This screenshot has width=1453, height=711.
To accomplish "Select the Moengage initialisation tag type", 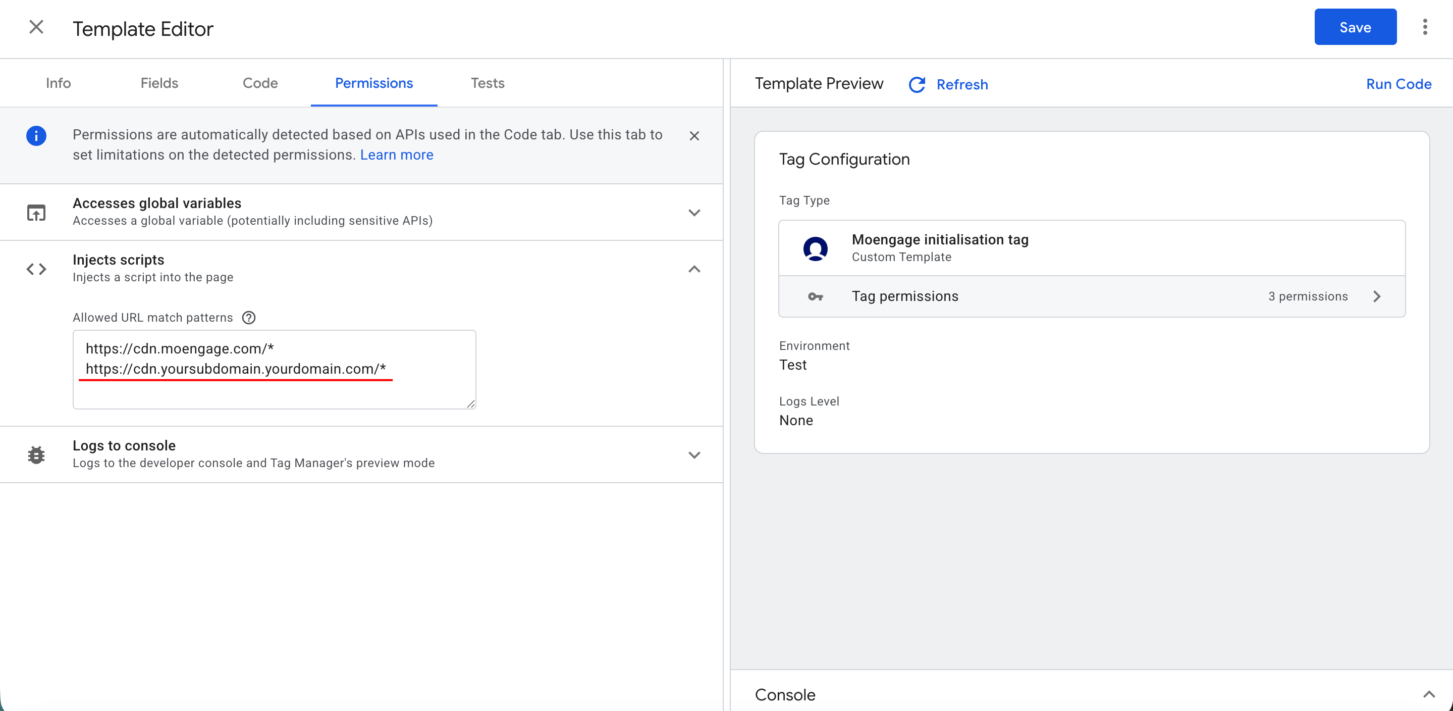I will click(x=1092, y=248).
